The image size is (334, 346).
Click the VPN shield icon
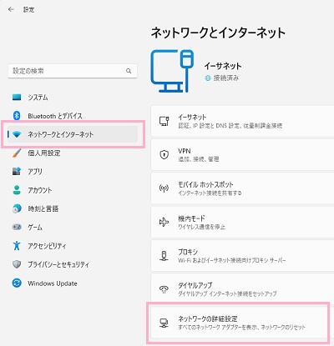click(x=164, y=154)
